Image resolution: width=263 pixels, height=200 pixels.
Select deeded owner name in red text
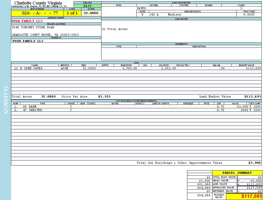coord(27,21)
